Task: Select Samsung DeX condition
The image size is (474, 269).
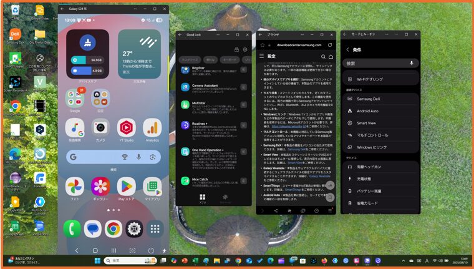Action: (381, 99)
